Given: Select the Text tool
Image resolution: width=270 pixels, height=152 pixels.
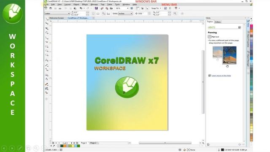Looking at the screenshot, I should 47,60.
